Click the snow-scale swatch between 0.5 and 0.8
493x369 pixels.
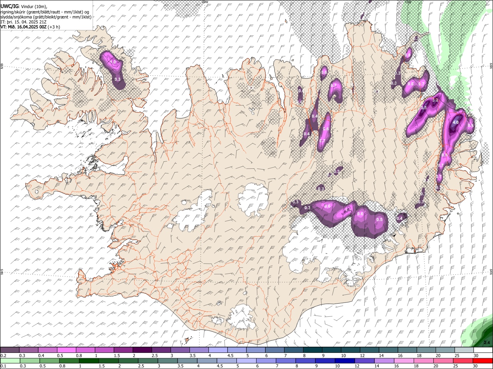(66, 350)
